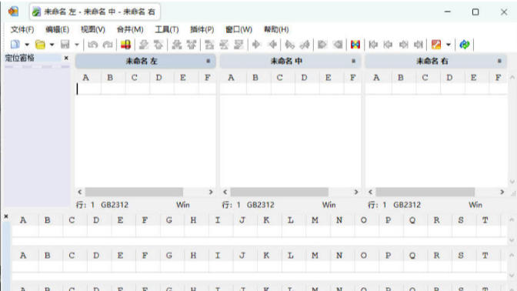The height and width of the screenshot is (291, 517).
Task: Go to Next Difference icon
Action: [143, 44]
